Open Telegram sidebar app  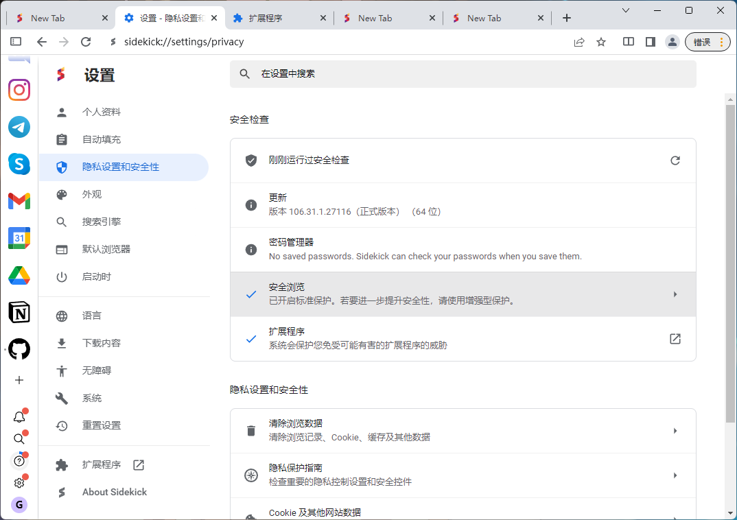[19, 127]
